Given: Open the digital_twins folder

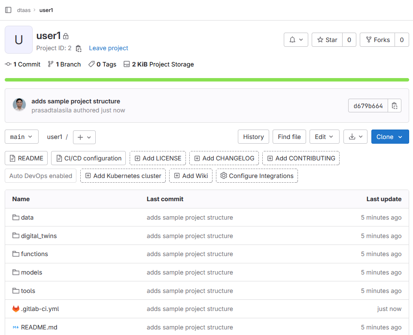Looking at the screenshot, I should tap(39, 236).
